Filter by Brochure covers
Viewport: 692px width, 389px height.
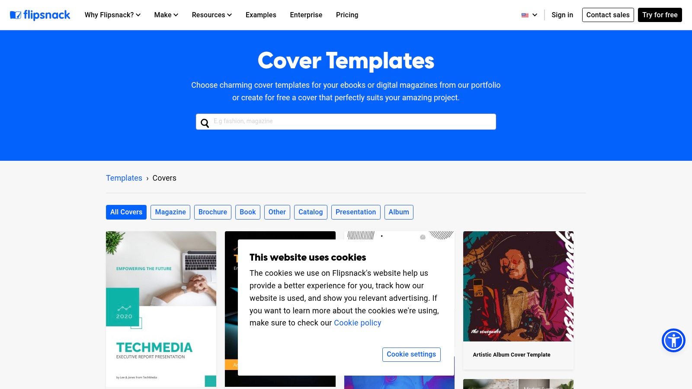coord(213,212)
